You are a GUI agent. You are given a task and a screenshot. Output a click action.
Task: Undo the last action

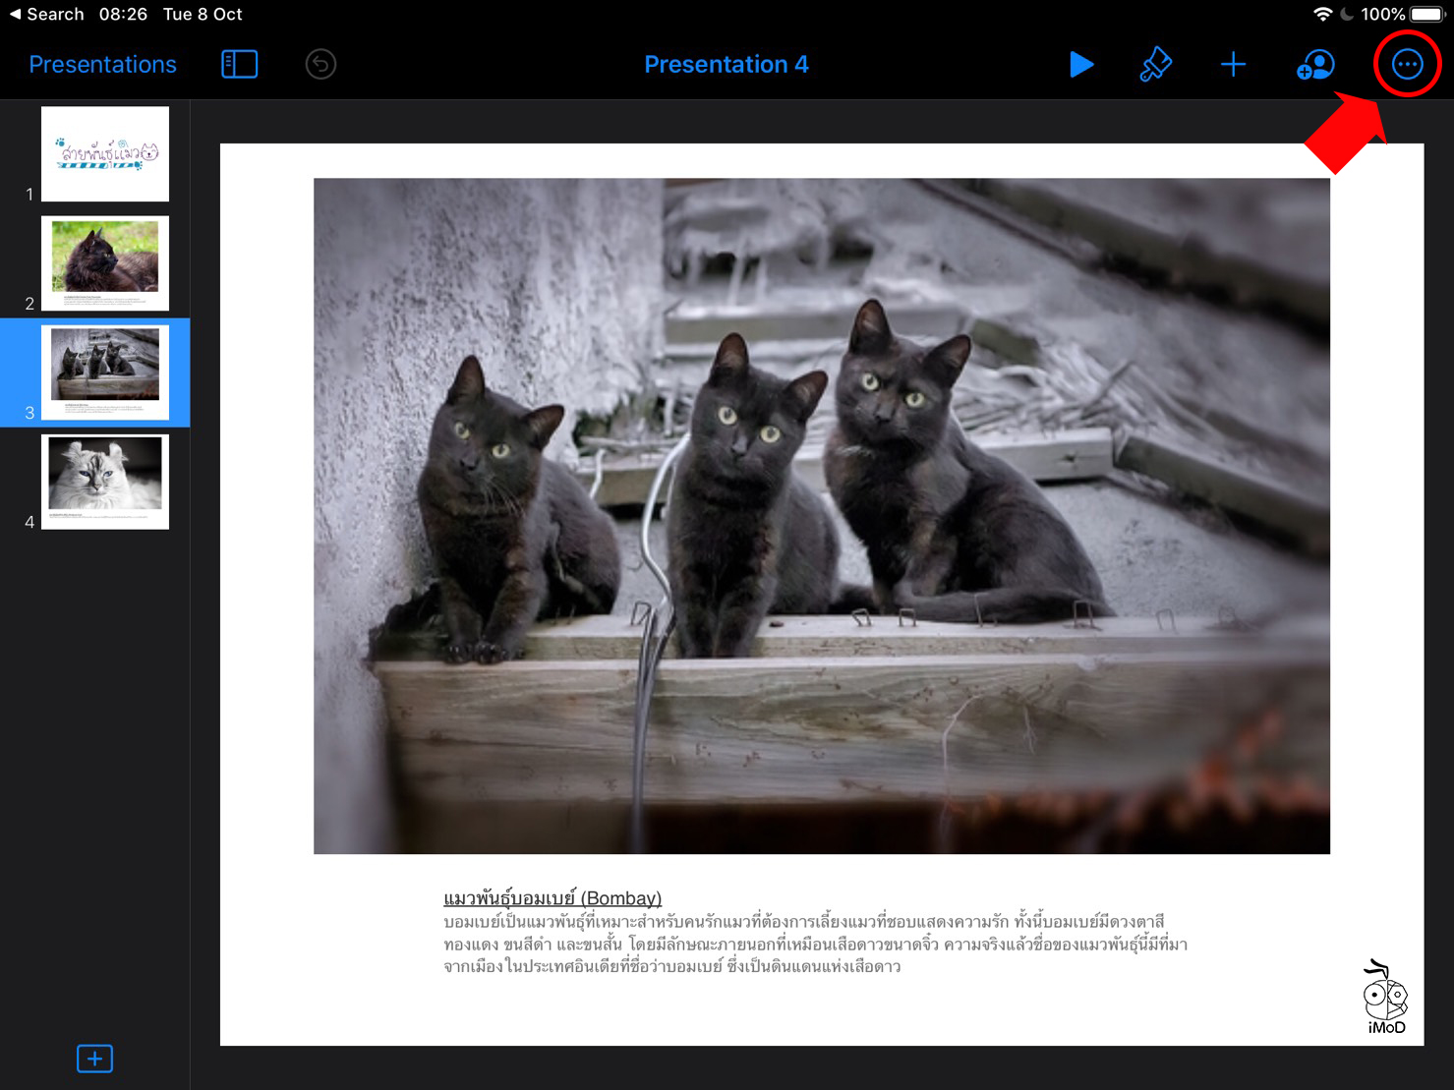320,65
